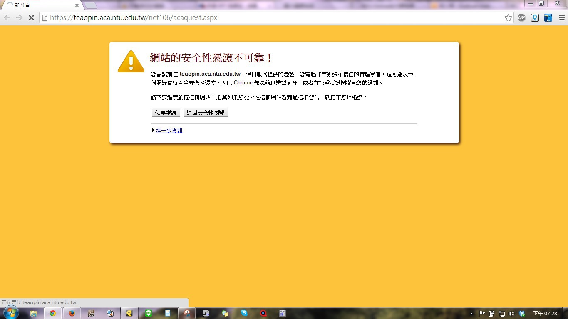This screenshot has width=568, height=319.
Task: Open Windows Explorer from the taskbar
Action: (34, 313)
